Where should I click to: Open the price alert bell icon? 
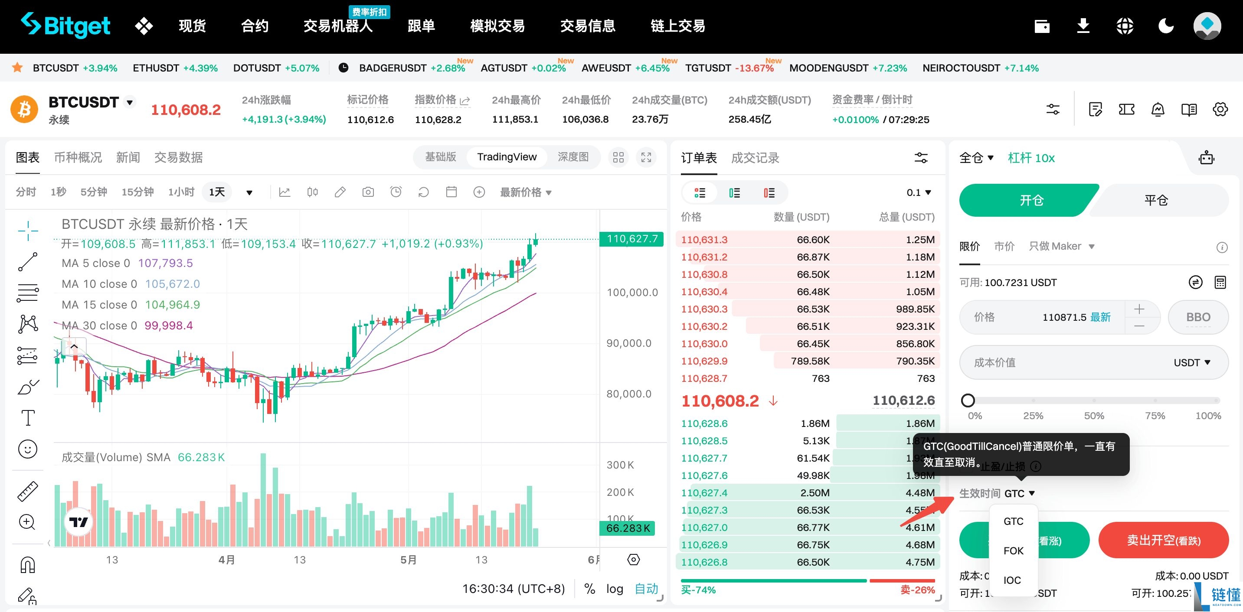(1158, 110)
